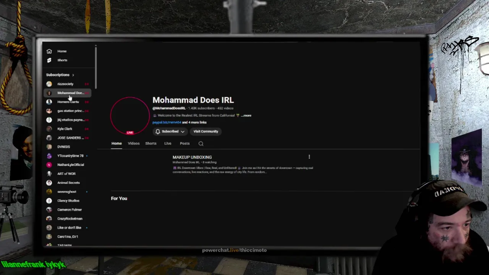Viewport: 489px width, 275px height.
Task: Click 'Mohammad Does IRL · 8 watching' text
Action: click(x=194, y=162)
